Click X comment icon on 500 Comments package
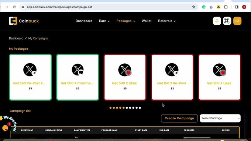 [78, 70]
